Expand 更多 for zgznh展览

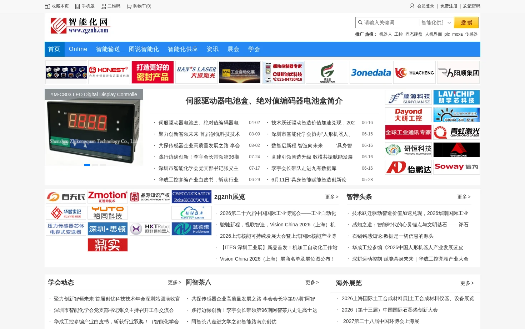[x=331, y=197]
